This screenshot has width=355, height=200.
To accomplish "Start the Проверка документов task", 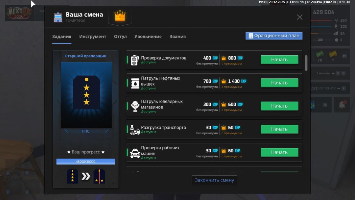I will coord(279,60).
